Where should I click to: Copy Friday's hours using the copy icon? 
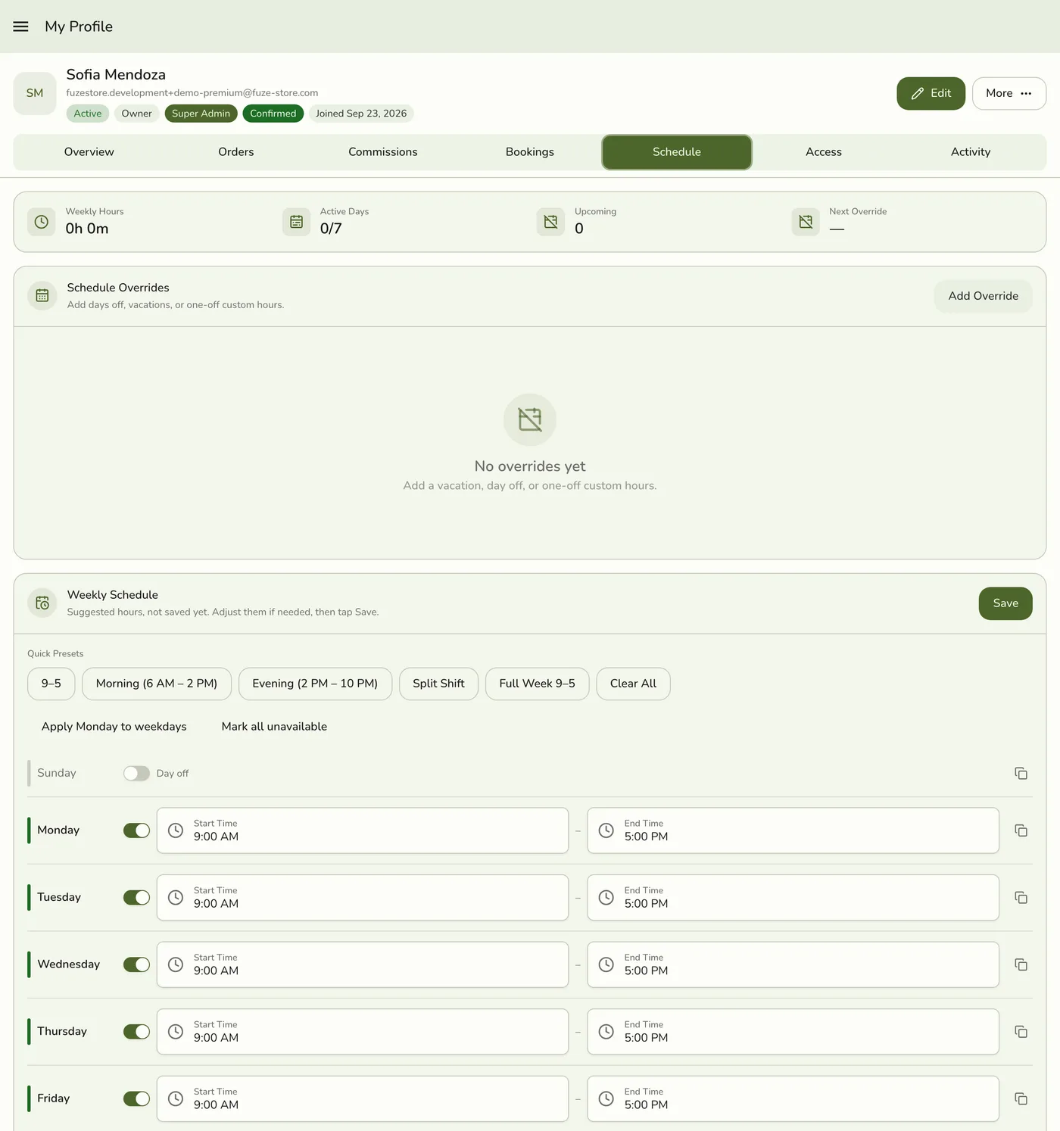[x=1021, y=1098]
